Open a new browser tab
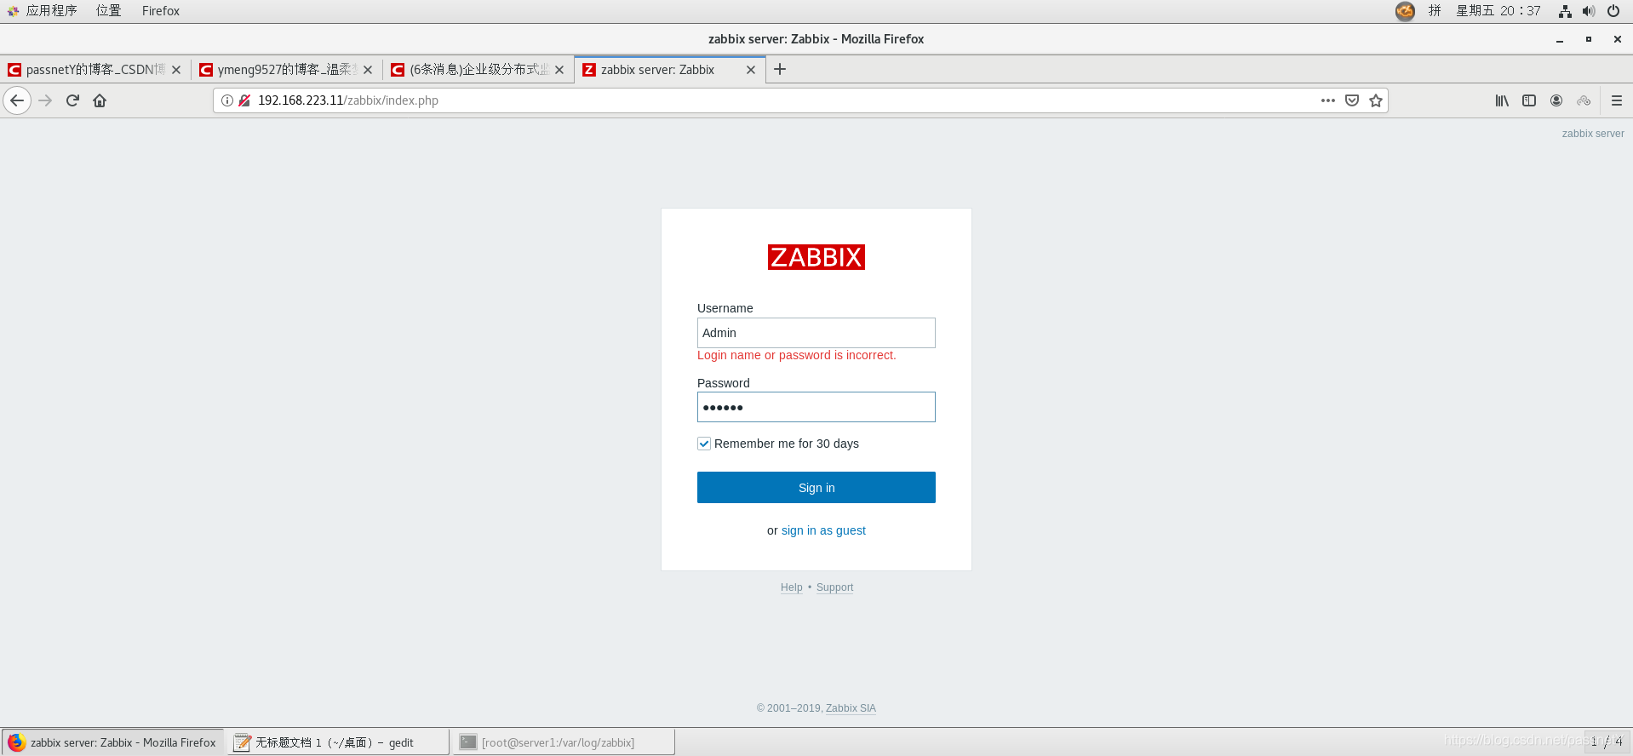This screenshot has width=1633, height=756. coord(780,69)
